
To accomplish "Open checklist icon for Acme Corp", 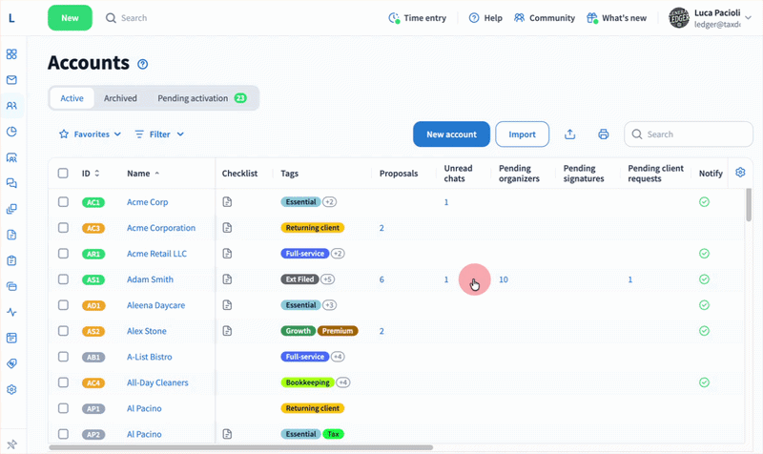I will pos(227,202).
